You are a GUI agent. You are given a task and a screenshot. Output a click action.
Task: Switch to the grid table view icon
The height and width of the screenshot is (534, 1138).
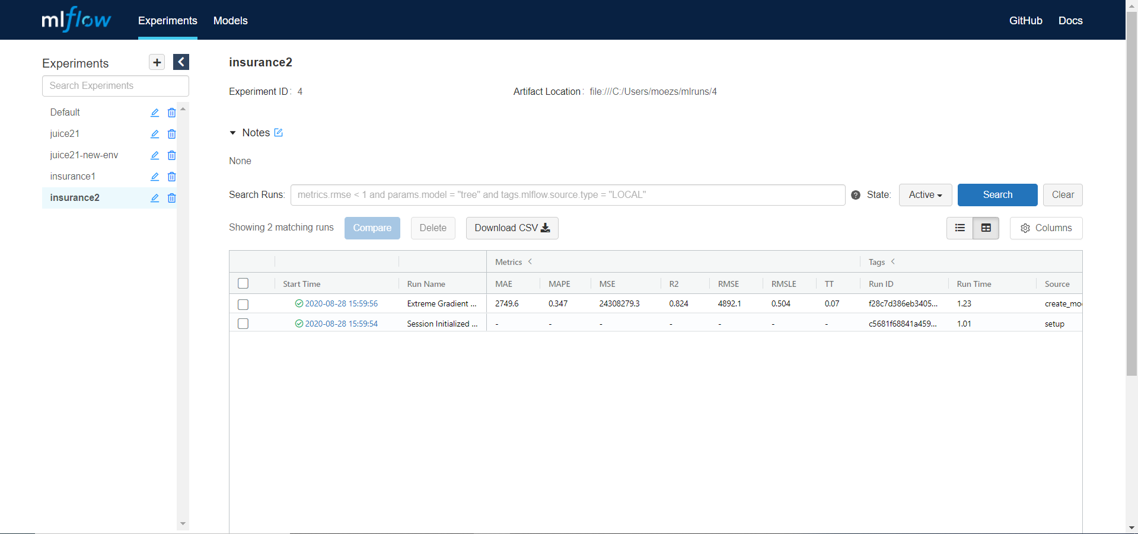point(986,228)
